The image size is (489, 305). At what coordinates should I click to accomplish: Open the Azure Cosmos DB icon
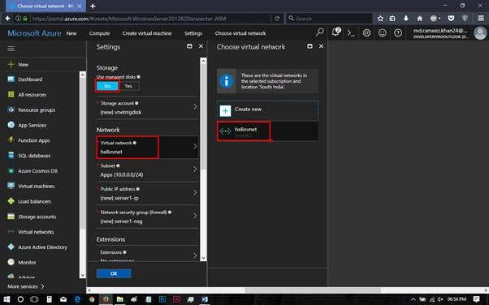tap(11, 170)
